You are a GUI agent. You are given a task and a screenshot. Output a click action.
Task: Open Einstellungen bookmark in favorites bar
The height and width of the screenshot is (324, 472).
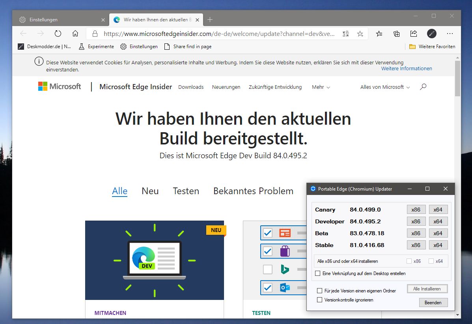139,47
